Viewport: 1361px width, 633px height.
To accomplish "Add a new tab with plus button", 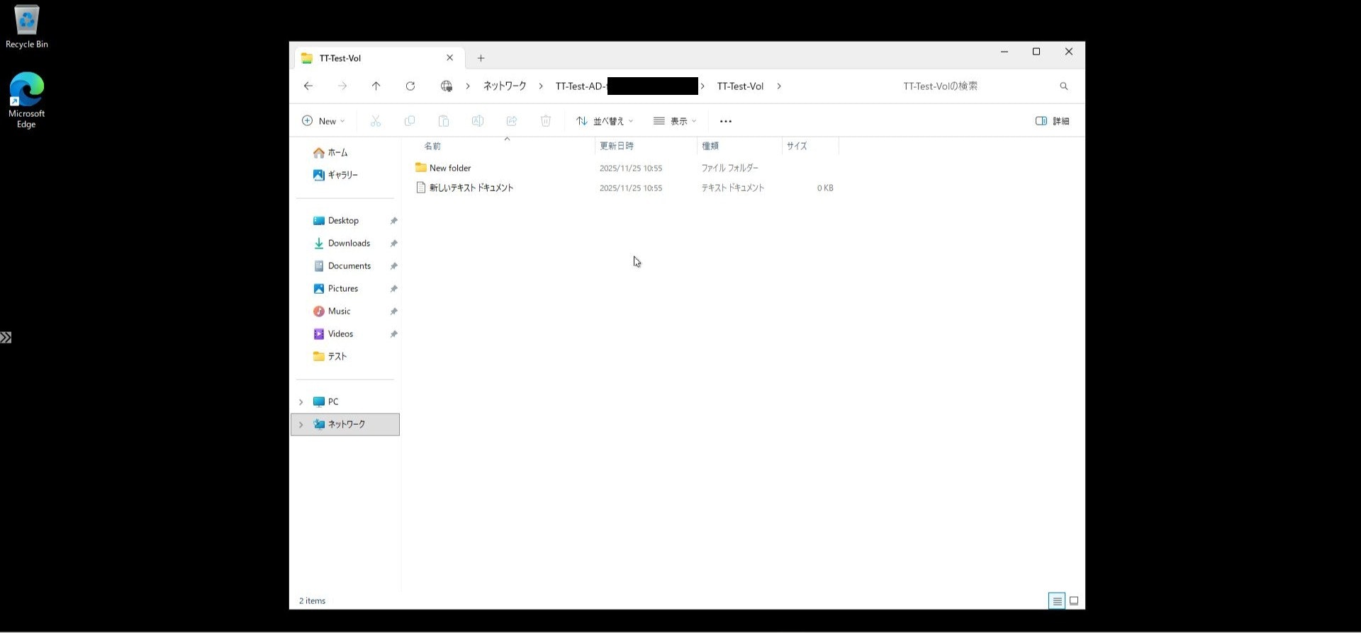I will tap(481, 58).
